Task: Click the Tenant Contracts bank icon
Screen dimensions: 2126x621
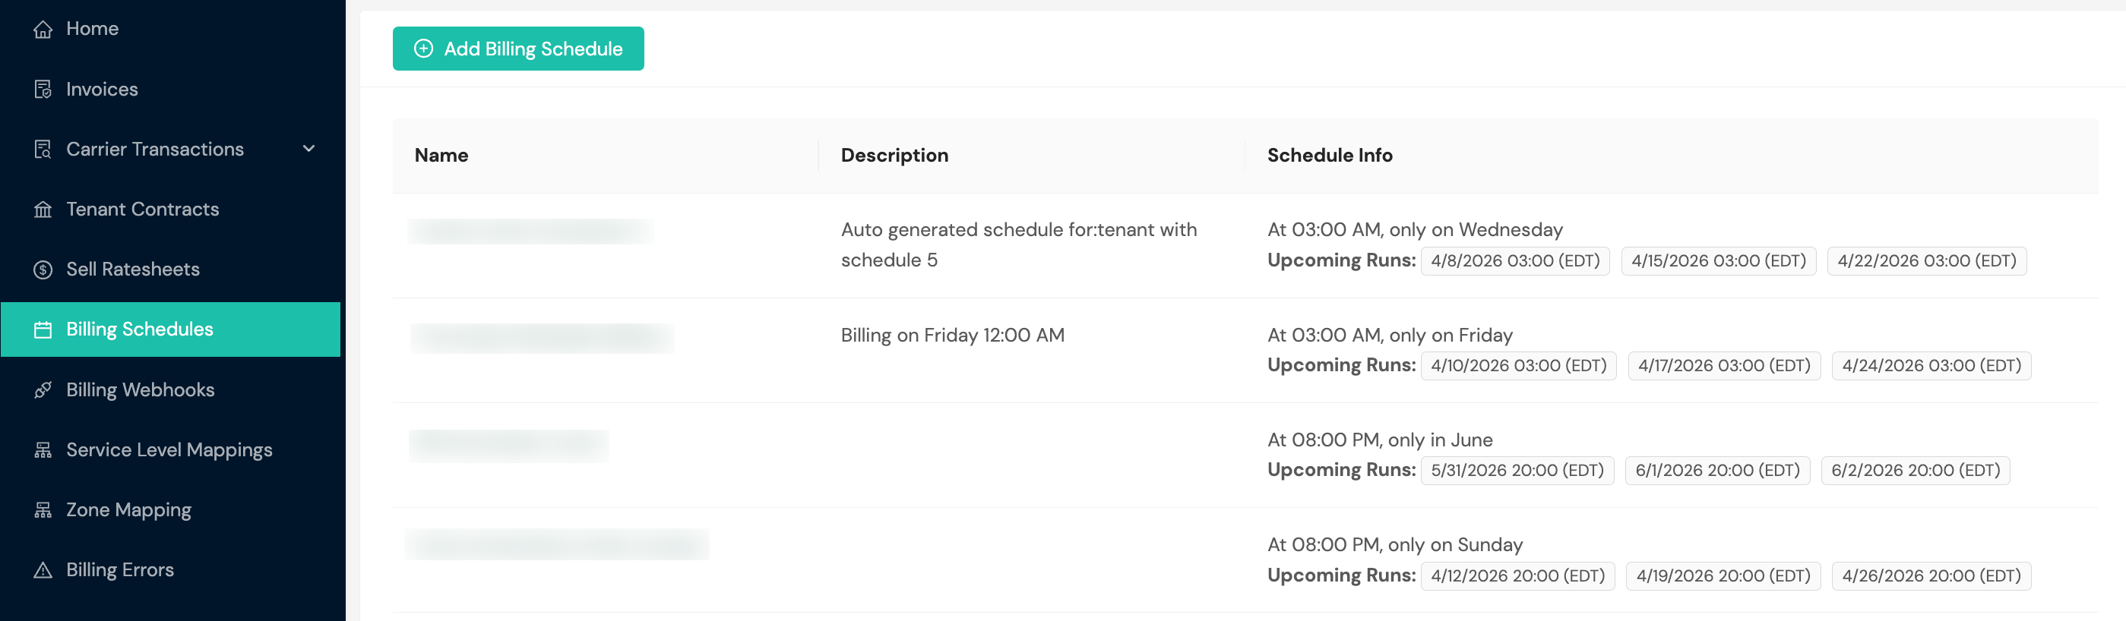Action: click(x=43, y=210)
